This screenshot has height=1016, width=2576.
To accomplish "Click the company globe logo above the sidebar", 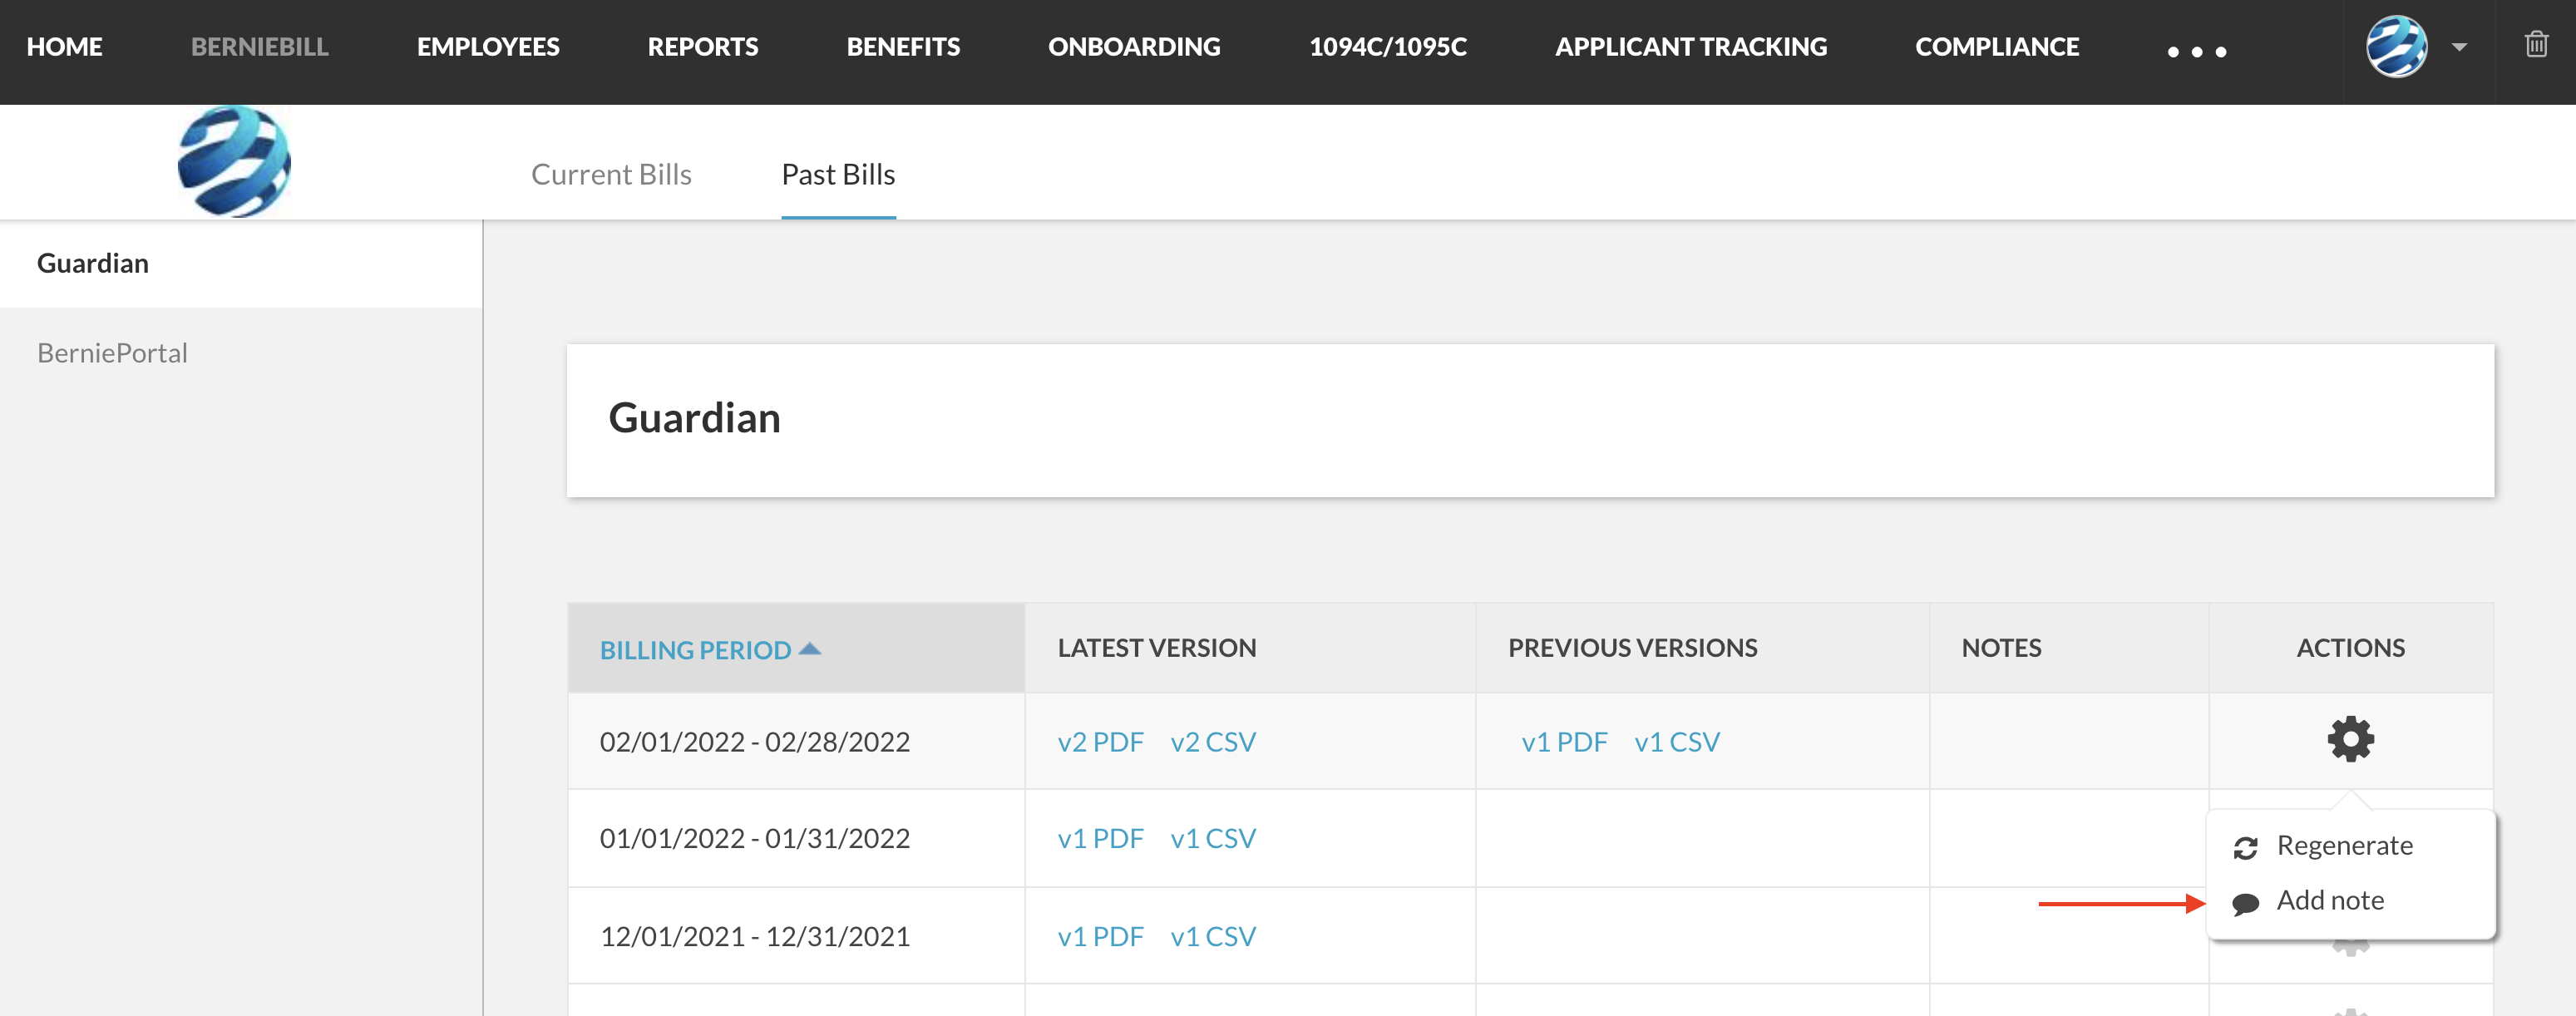I will [234, 162].
